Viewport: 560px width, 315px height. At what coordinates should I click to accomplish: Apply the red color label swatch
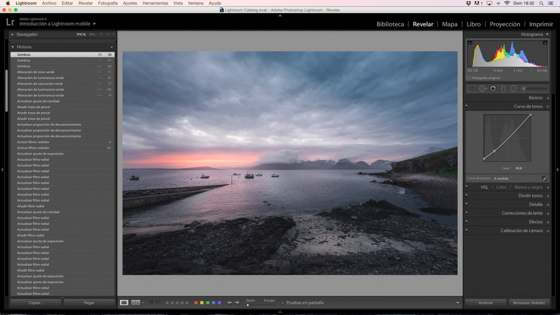196,302
